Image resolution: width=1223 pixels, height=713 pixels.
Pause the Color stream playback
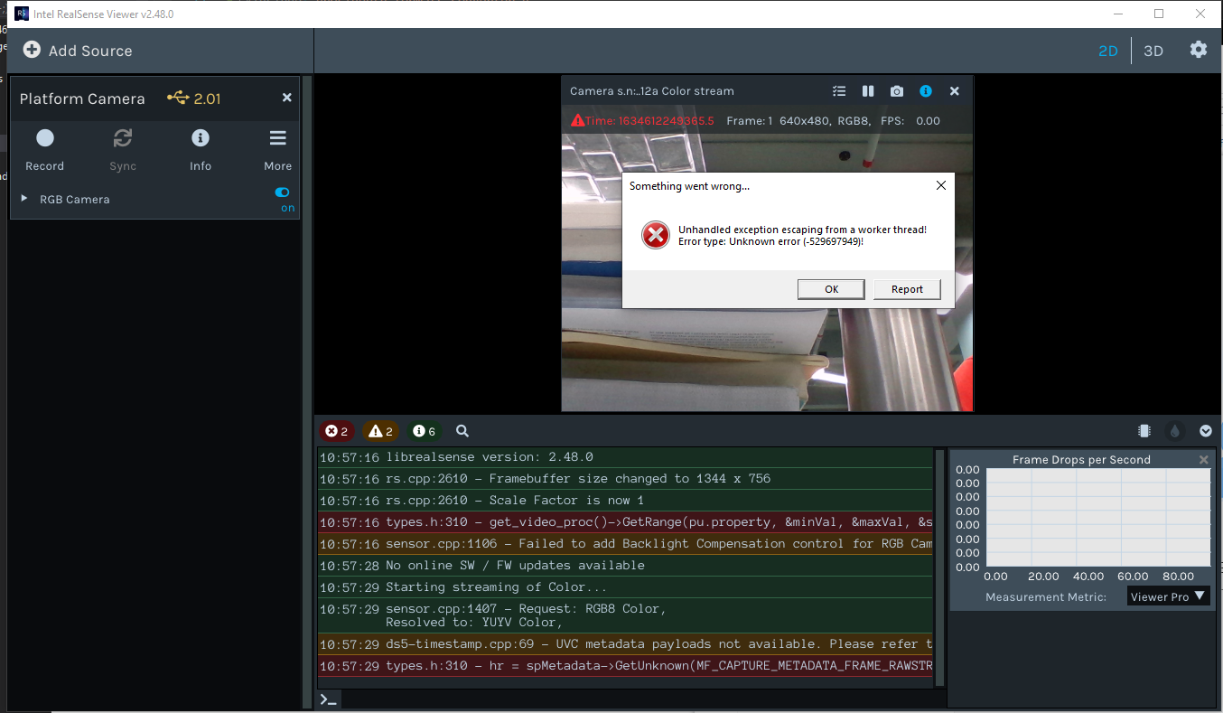click(x=867, y=90)
